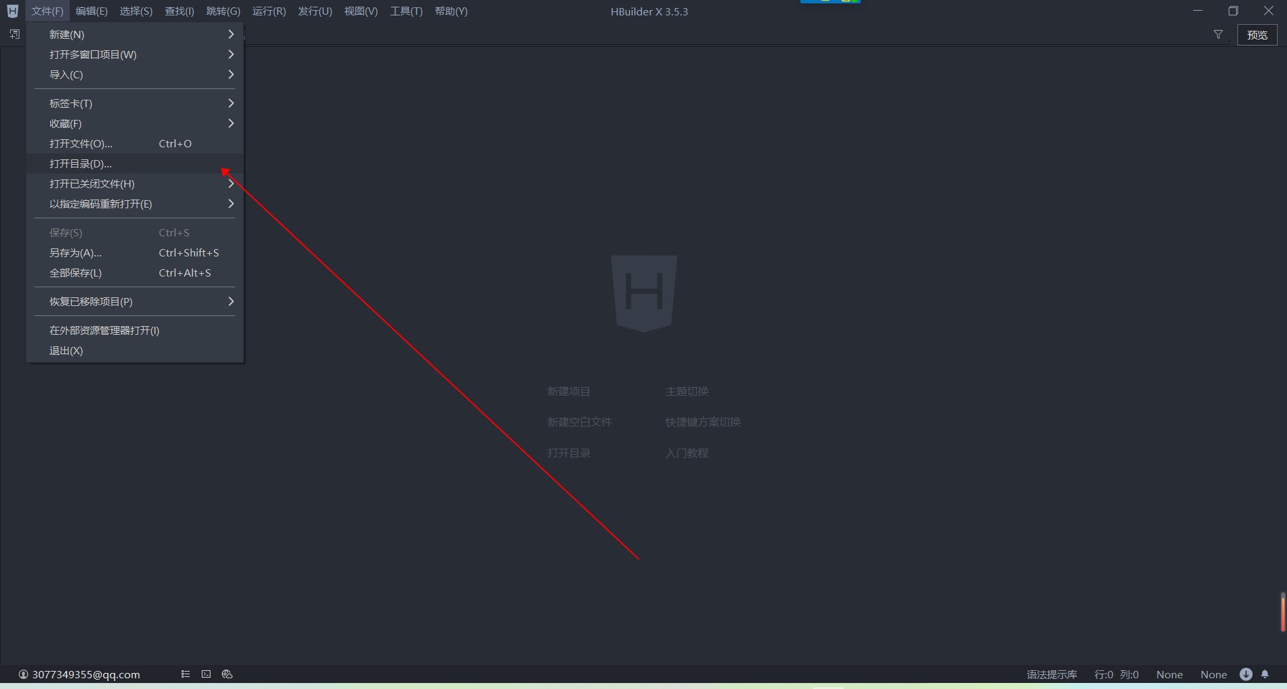Choose 在外部资源管理器打开(I) entry
This screenshot has width=1287, height=689.
click(x=135, y=330)
